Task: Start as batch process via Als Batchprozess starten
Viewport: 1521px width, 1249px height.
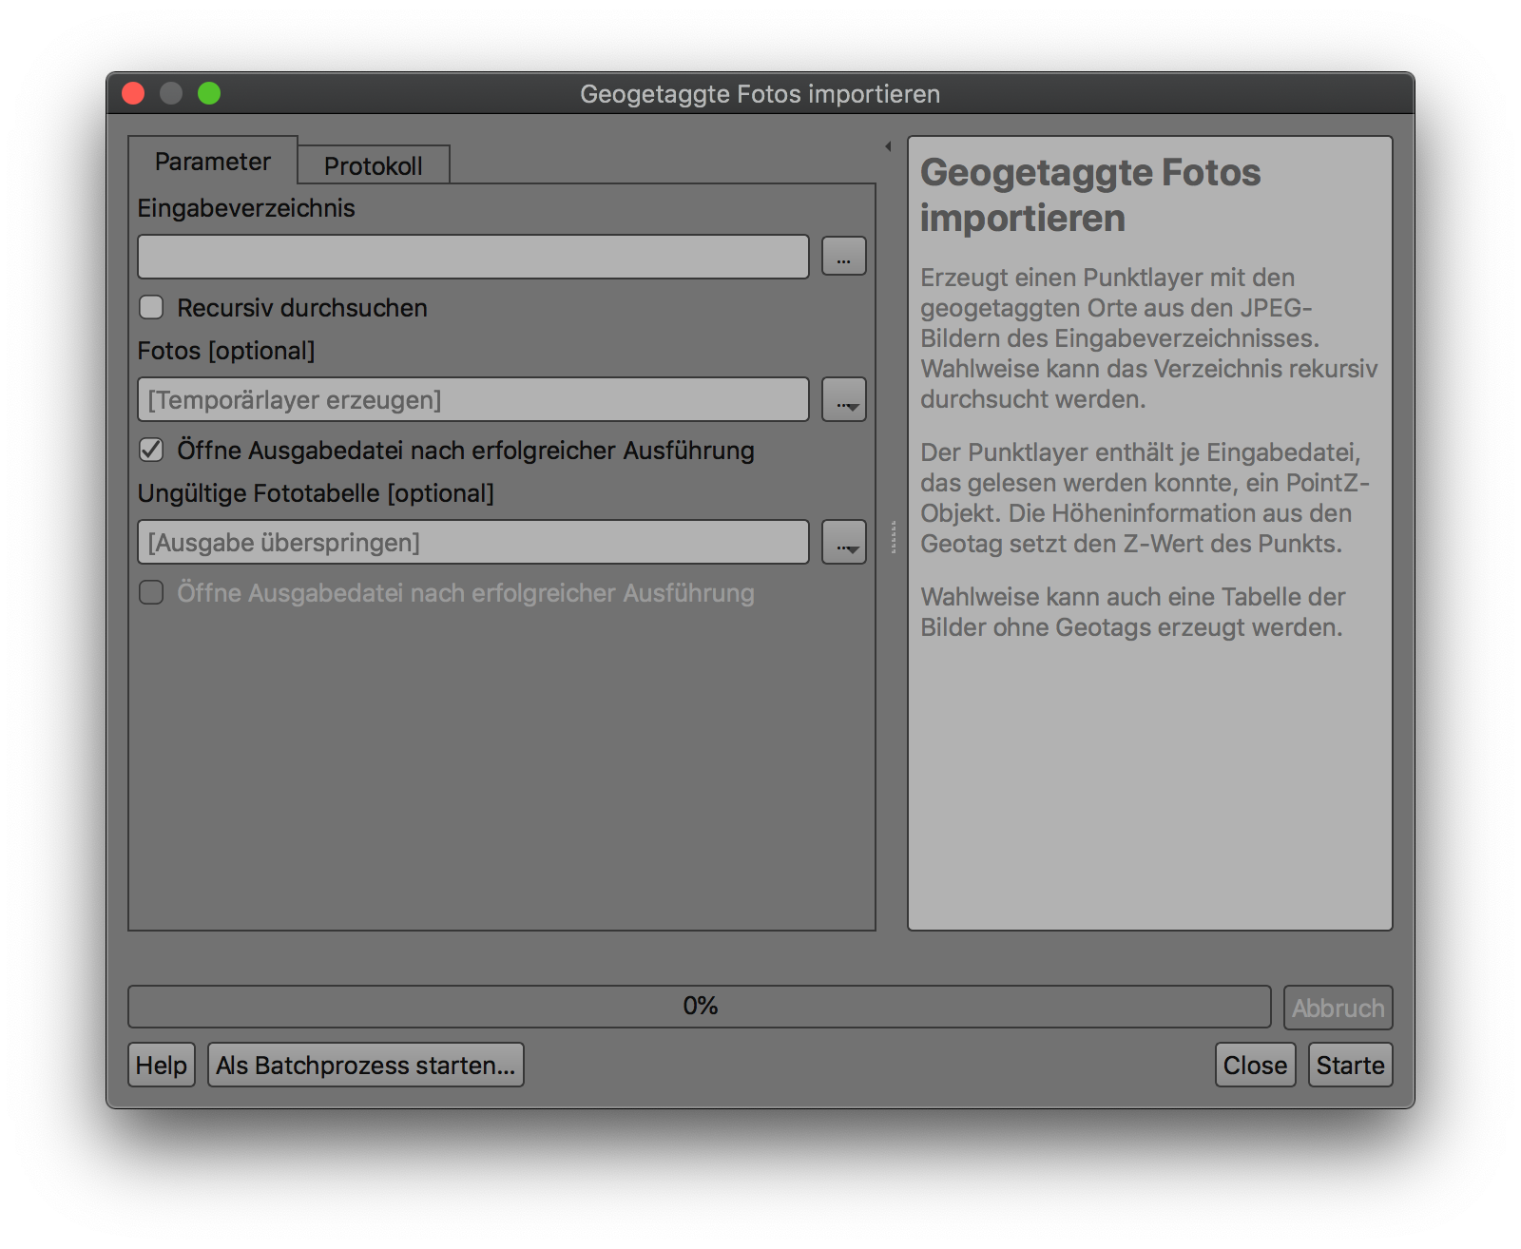Action: 365,1065
